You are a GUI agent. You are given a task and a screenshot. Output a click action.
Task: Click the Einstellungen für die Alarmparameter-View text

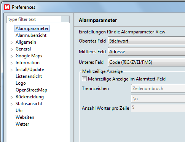(122, 32)
